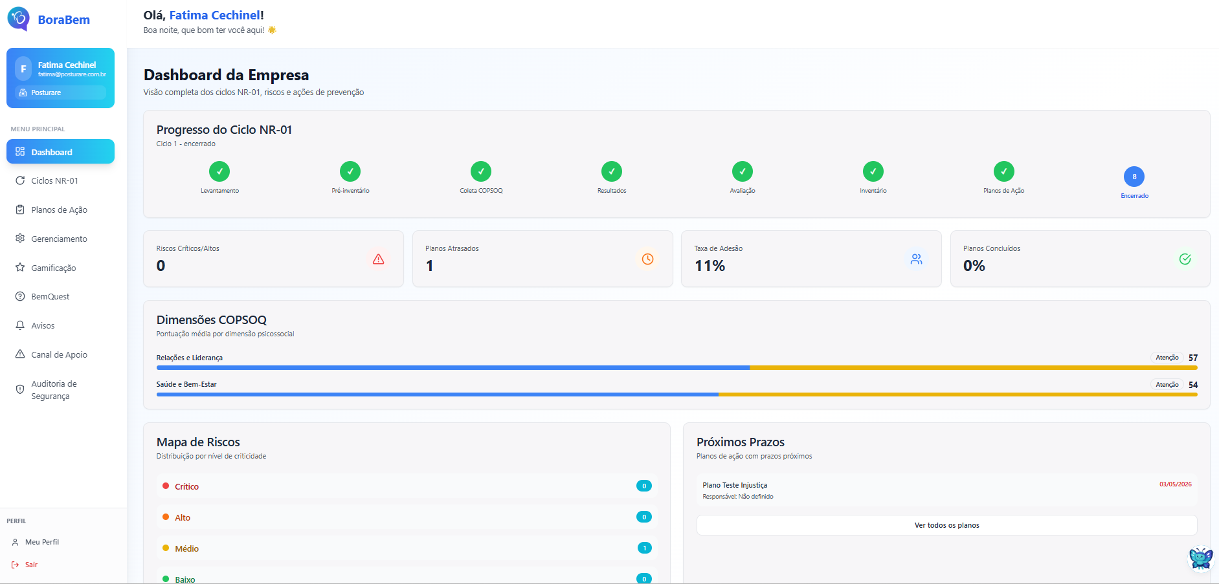Viewport: 1219px width, 584px height.
Task: Click the BoraBem logo icon
Action: [19, 19]
